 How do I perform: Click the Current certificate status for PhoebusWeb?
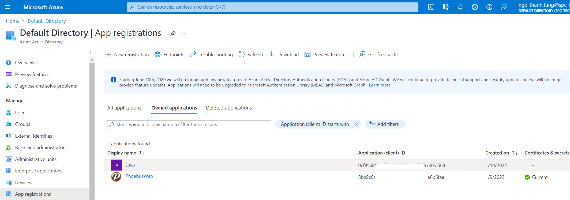pyautogui.click(x=536, y=177)
